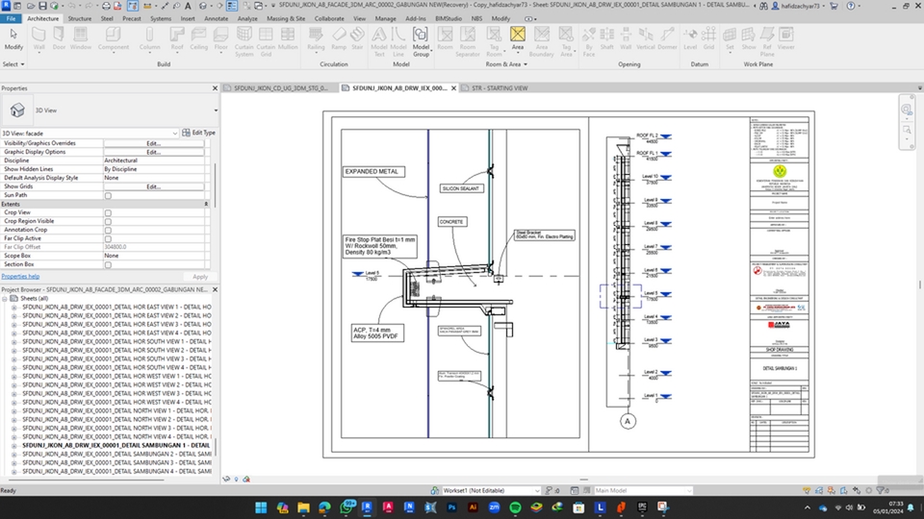Viewport: 924px width, 519px height.
Task: Open the Annotate ribbon tab
Action: pyautogui.click(x=217, y=18)
